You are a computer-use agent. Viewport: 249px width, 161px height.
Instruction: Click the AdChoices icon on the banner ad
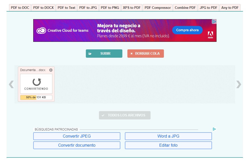tap(214, 22)
